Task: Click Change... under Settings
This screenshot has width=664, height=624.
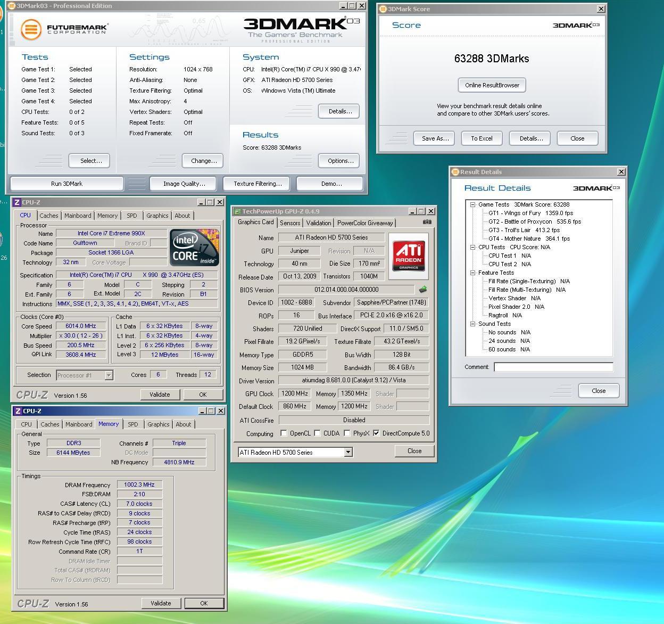Action: coord(204,161)
